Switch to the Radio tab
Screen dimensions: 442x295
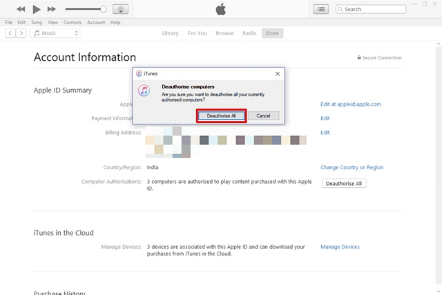pos(249,33)
